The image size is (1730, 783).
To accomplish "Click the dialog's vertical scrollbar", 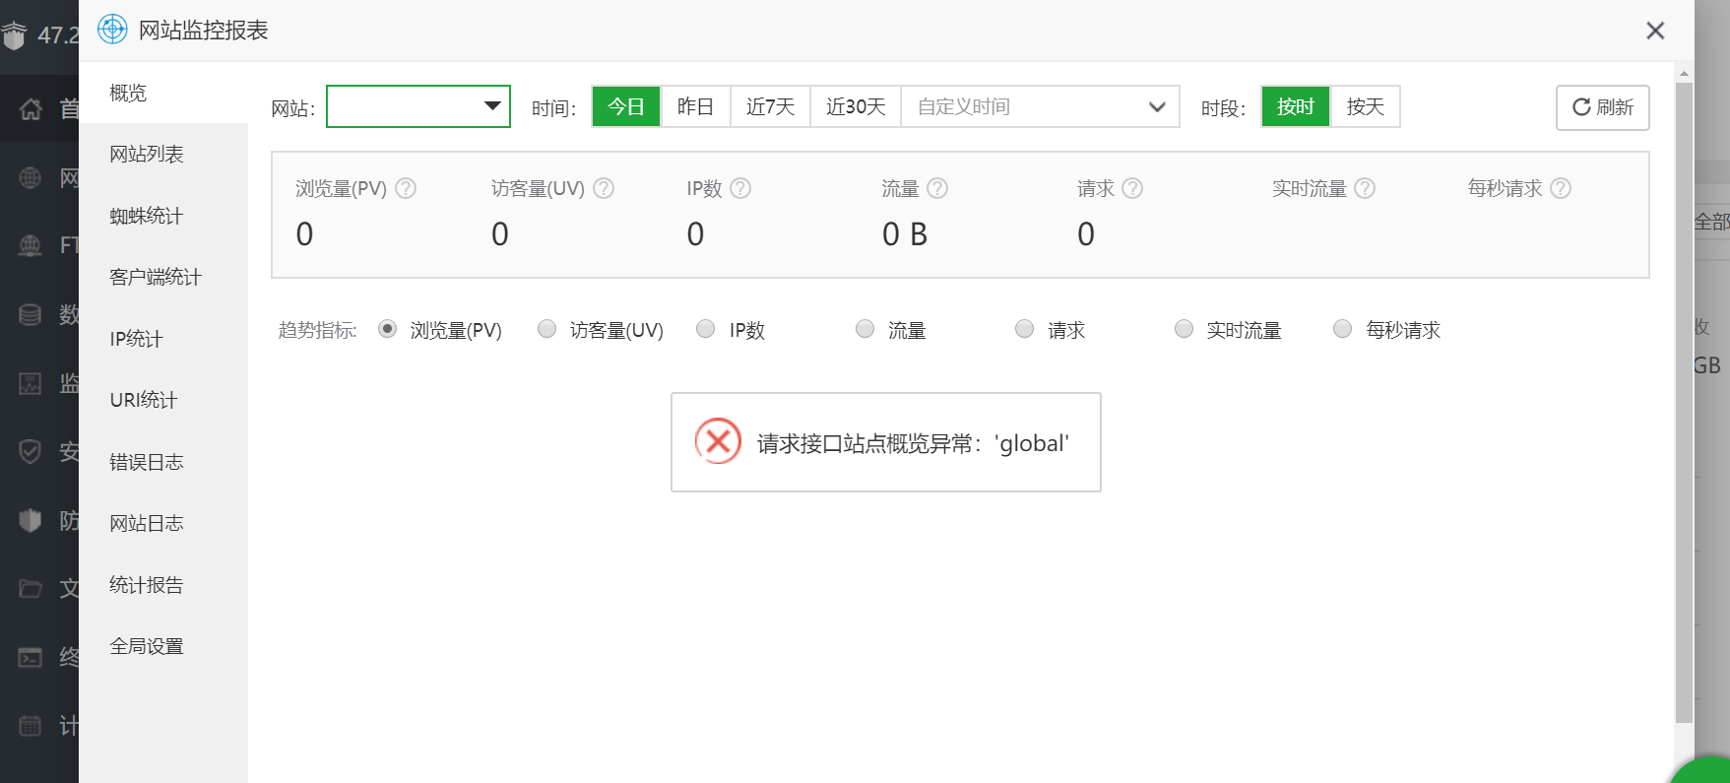I will click(x=1684, y=404).
